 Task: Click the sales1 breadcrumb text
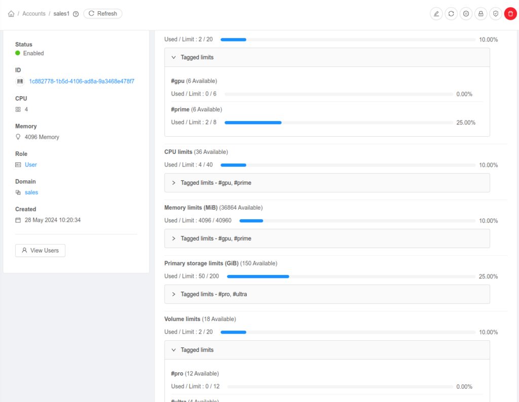pos(61,14)
